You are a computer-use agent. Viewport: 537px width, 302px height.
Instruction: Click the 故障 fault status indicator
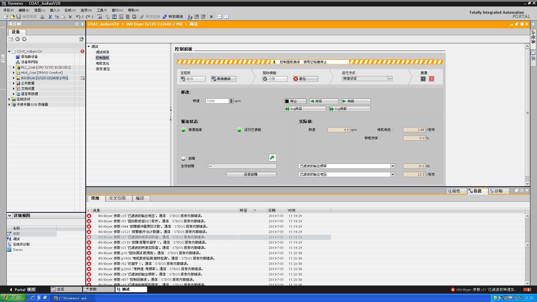click(x=183, y=158)
